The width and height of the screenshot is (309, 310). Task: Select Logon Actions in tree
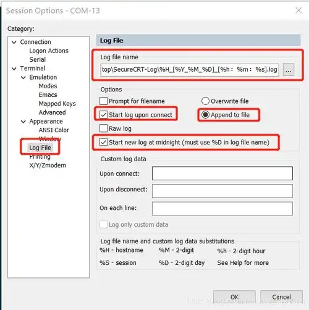click(x=49, y=51)
